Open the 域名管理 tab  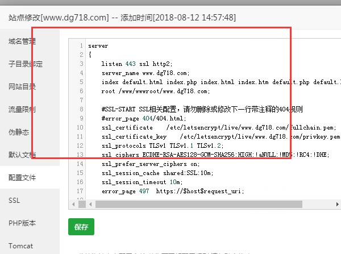click(22, 41)
